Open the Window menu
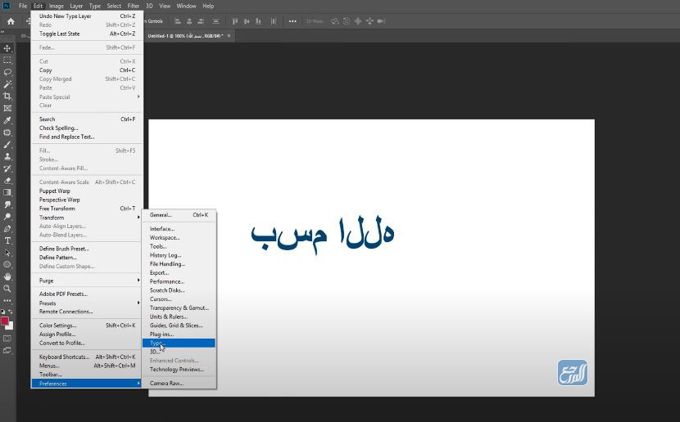 [x=187, y=6]
